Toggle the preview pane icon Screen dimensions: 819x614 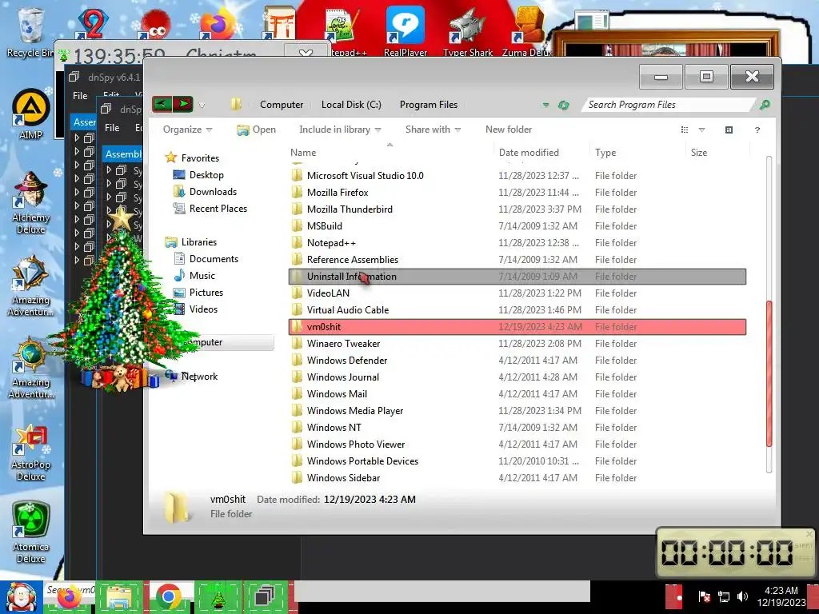click(729, 130)
